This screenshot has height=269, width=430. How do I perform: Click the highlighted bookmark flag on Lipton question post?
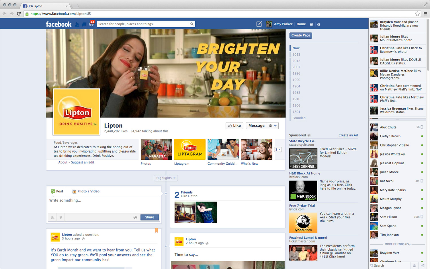click(x=157, y=230)
